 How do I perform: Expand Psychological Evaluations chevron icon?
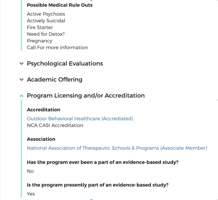(x=22, y=64)
